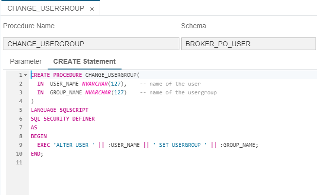Screen dimensions: 317x195
Task: Click the USER_NAME parameter on line 2
Action: [64, 84]
